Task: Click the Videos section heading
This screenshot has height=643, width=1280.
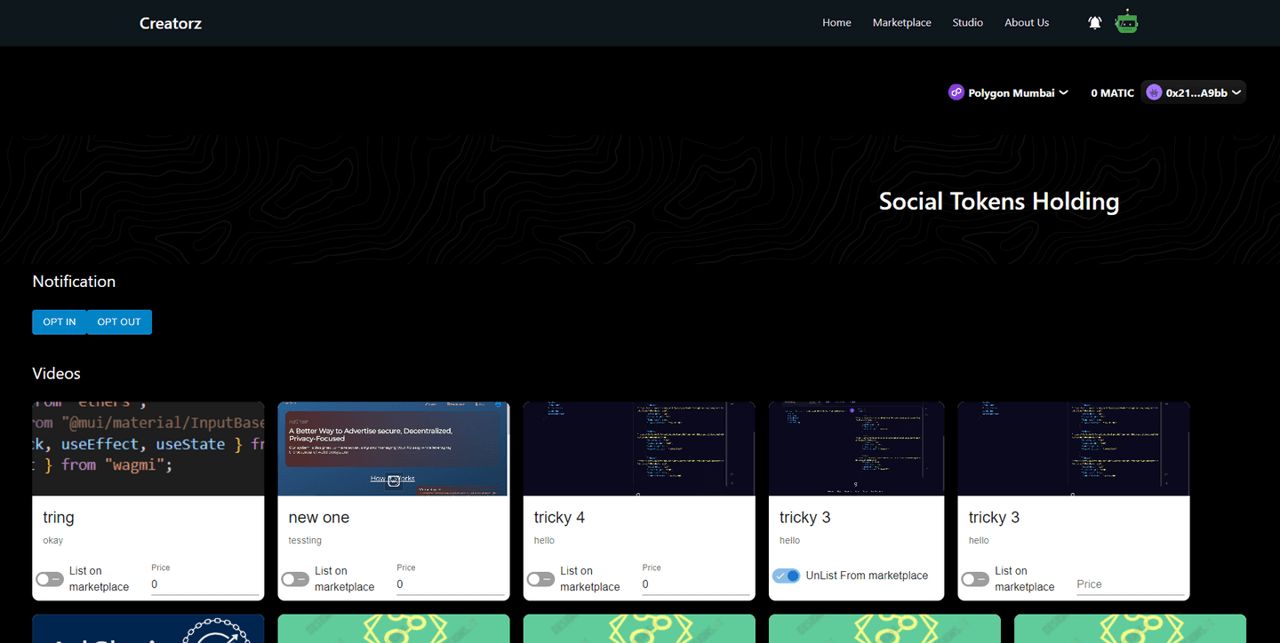Action: click(56, 374)
